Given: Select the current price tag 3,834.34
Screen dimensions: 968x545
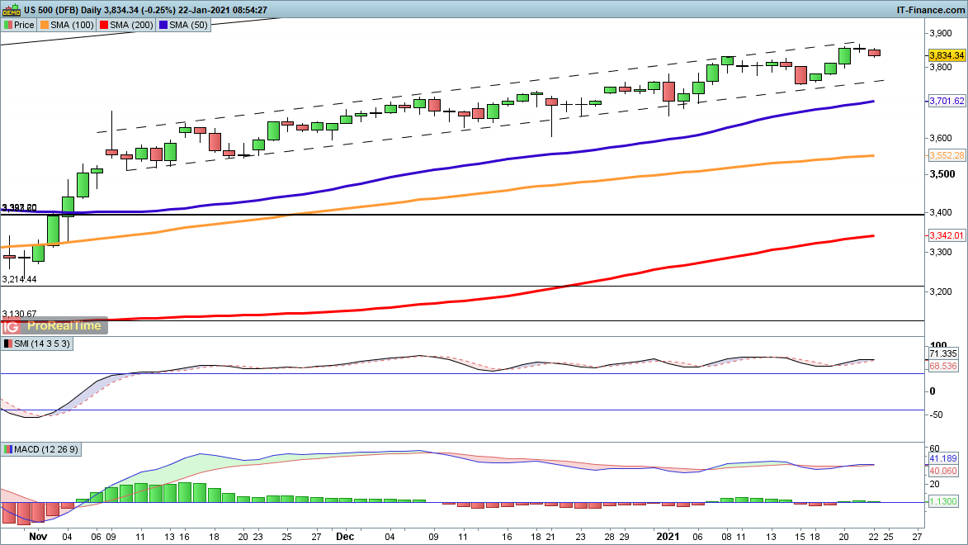Looking at the screenshot, I should pyautogui.click(x=947, y=55).
